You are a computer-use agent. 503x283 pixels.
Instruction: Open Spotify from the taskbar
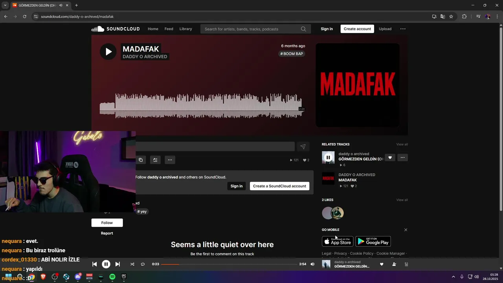coord(112,277)
